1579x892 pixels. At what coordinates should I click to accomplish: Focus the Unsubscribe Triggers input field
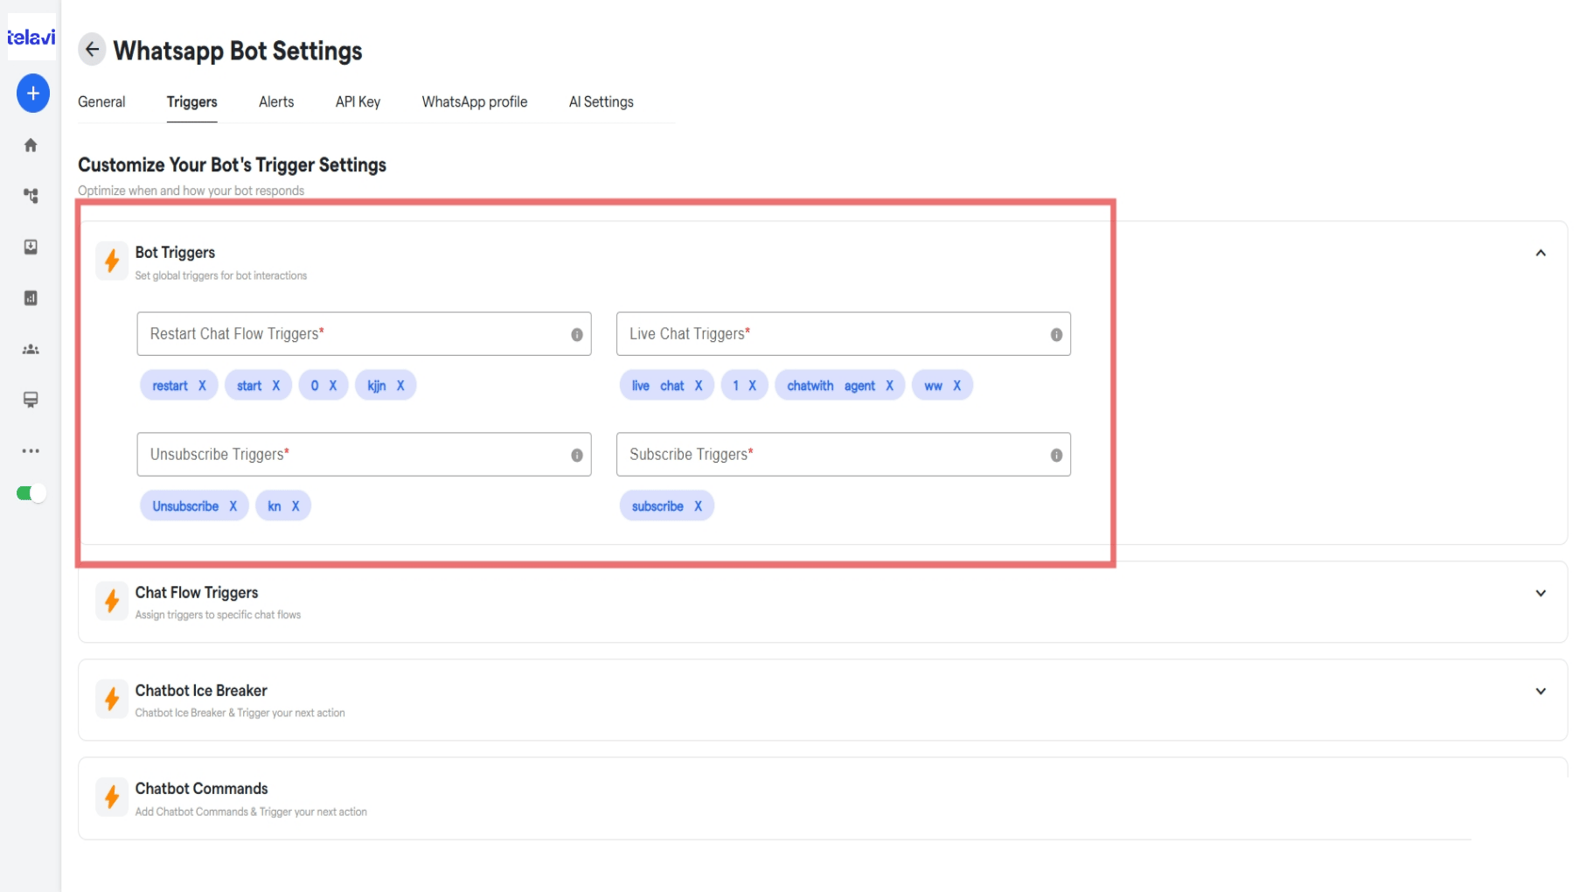pyautogui.click(x=364, y=455)
